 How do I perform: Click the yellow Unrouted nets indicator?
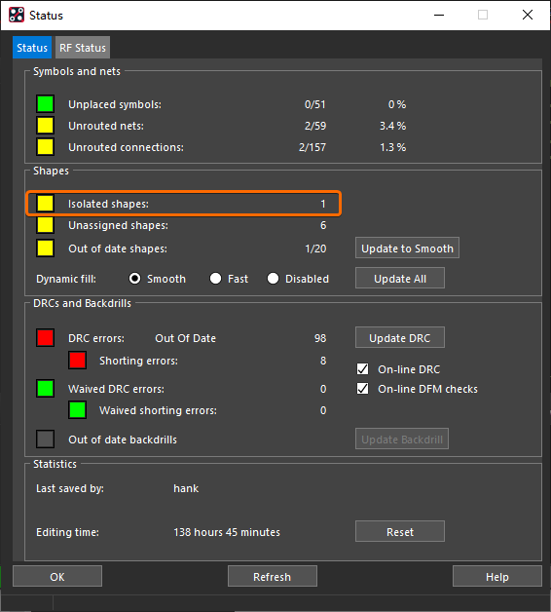pos(45,126)
